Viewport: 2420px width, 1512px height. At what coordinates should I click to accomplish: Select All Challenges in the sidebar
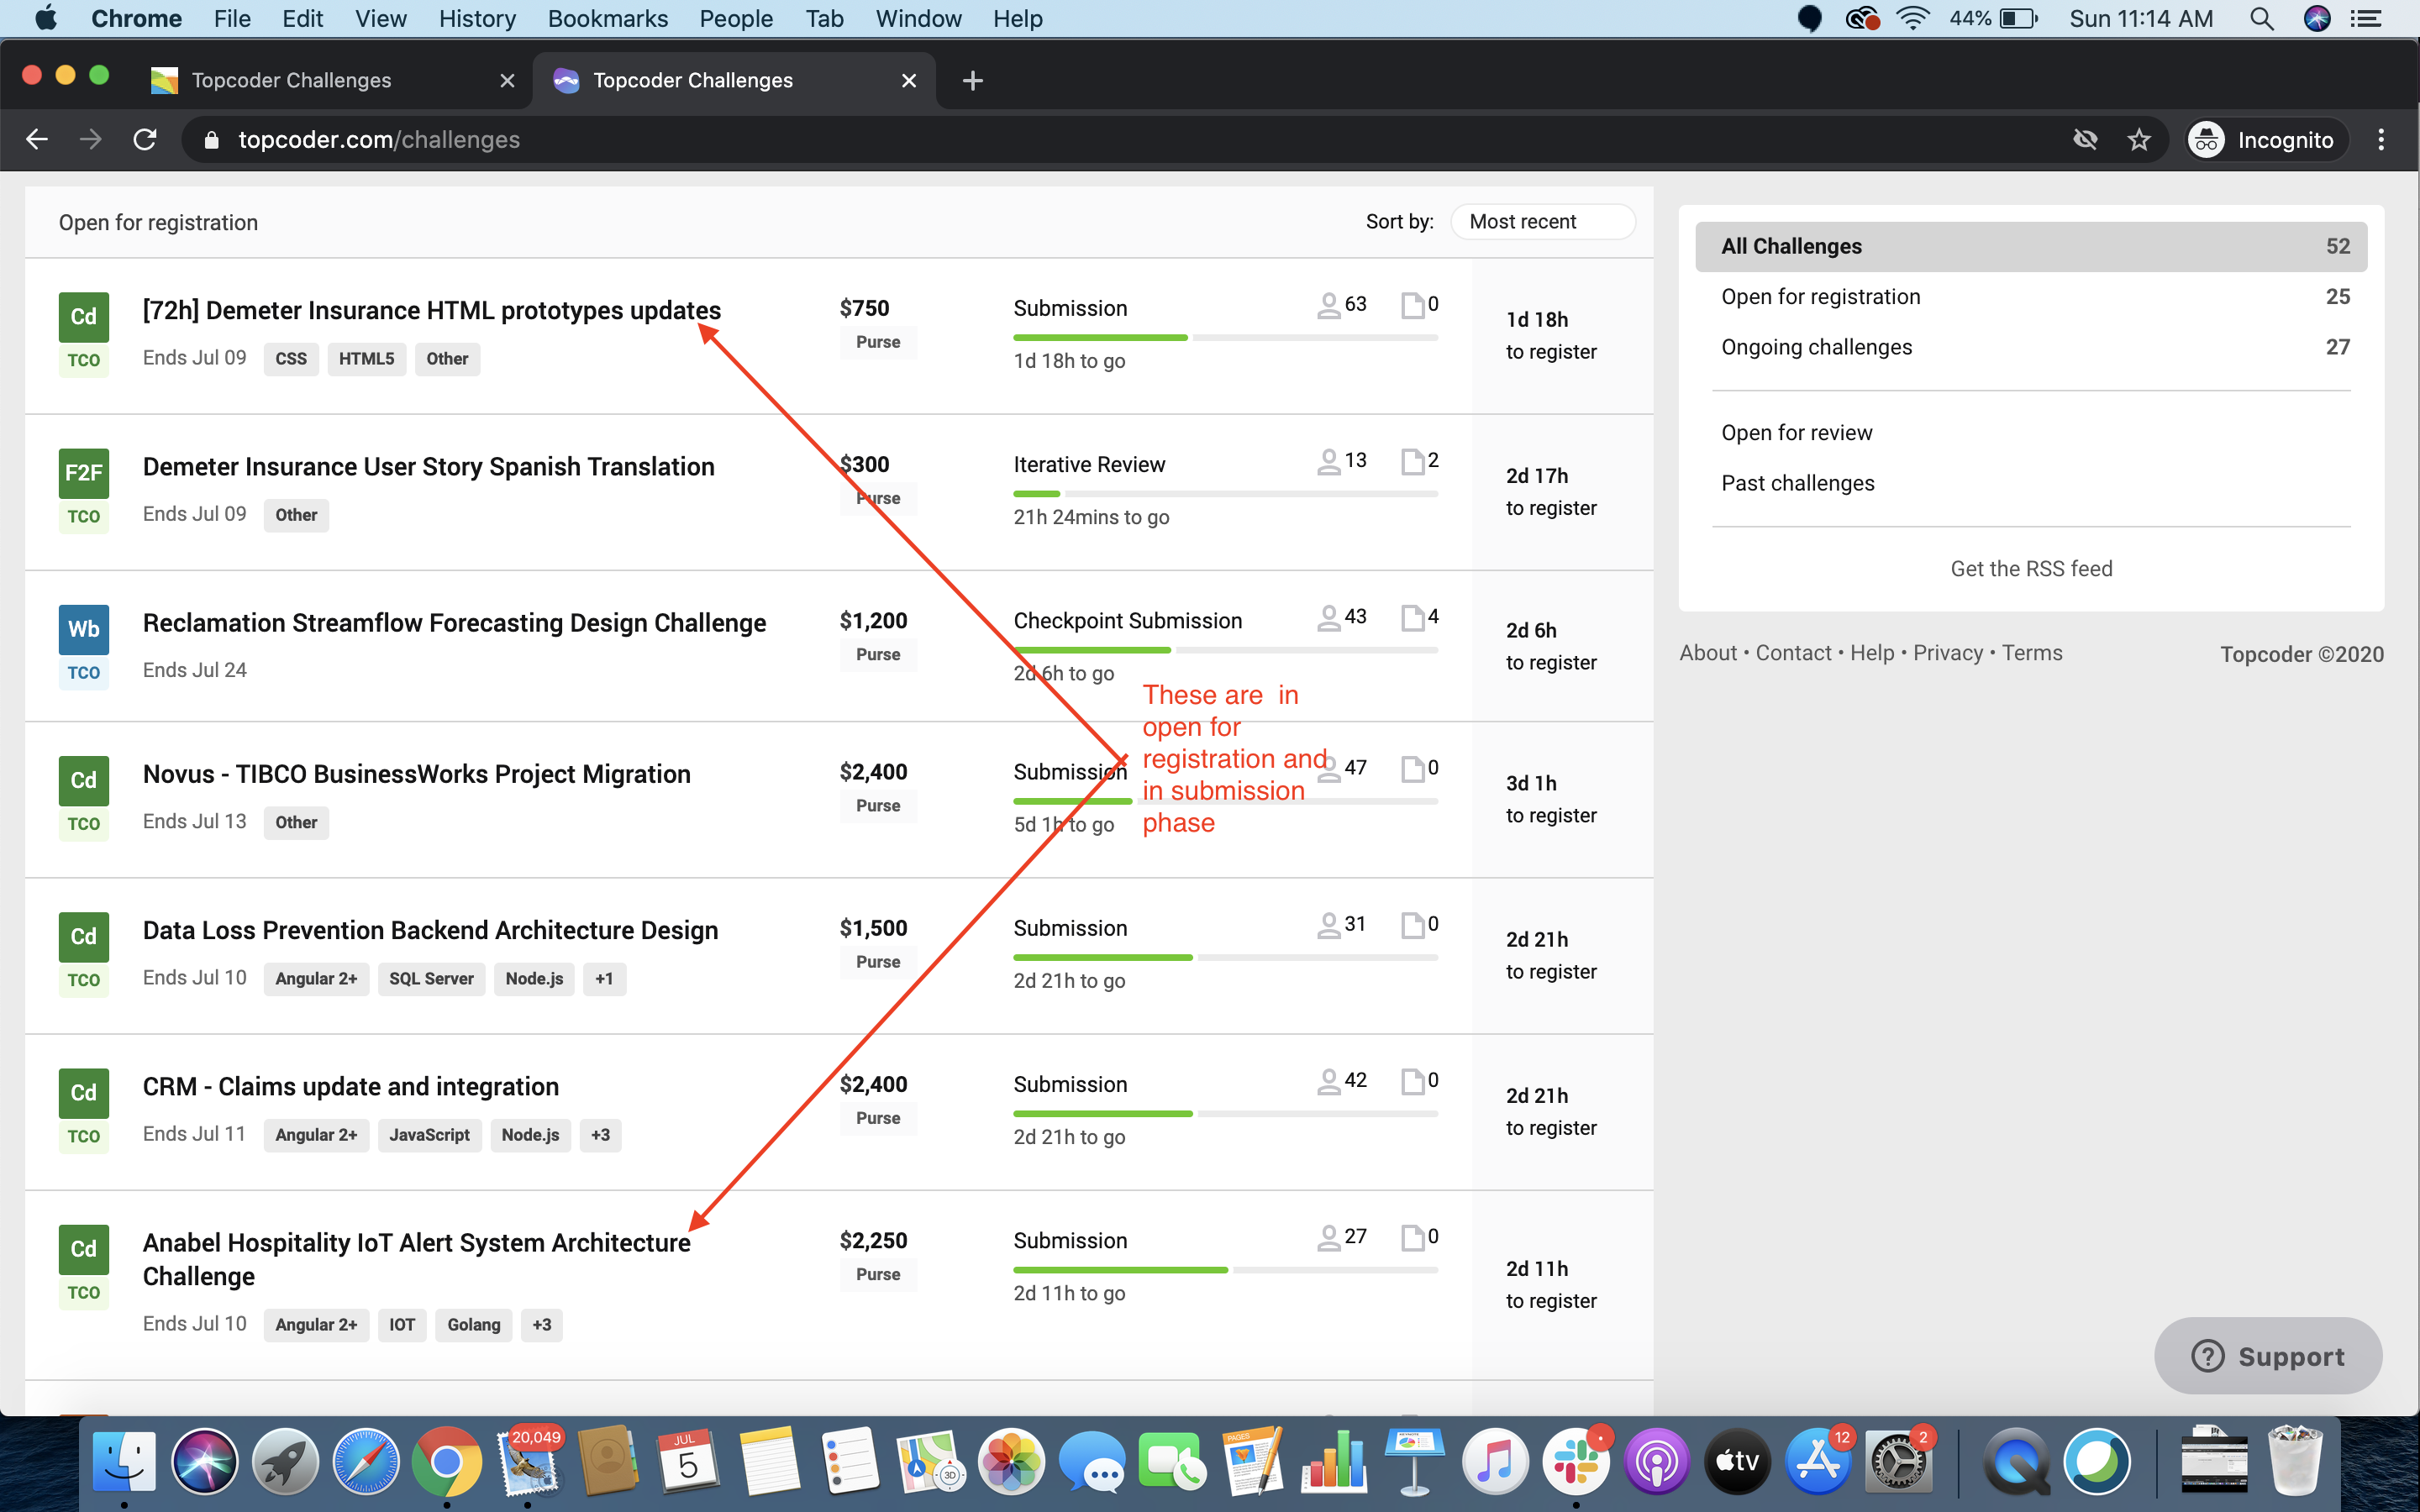pos(2031,246)
